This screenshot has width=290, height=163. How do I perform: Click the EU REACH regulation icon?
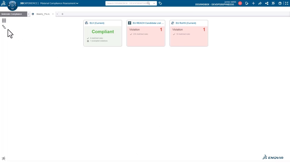point(130,23)
